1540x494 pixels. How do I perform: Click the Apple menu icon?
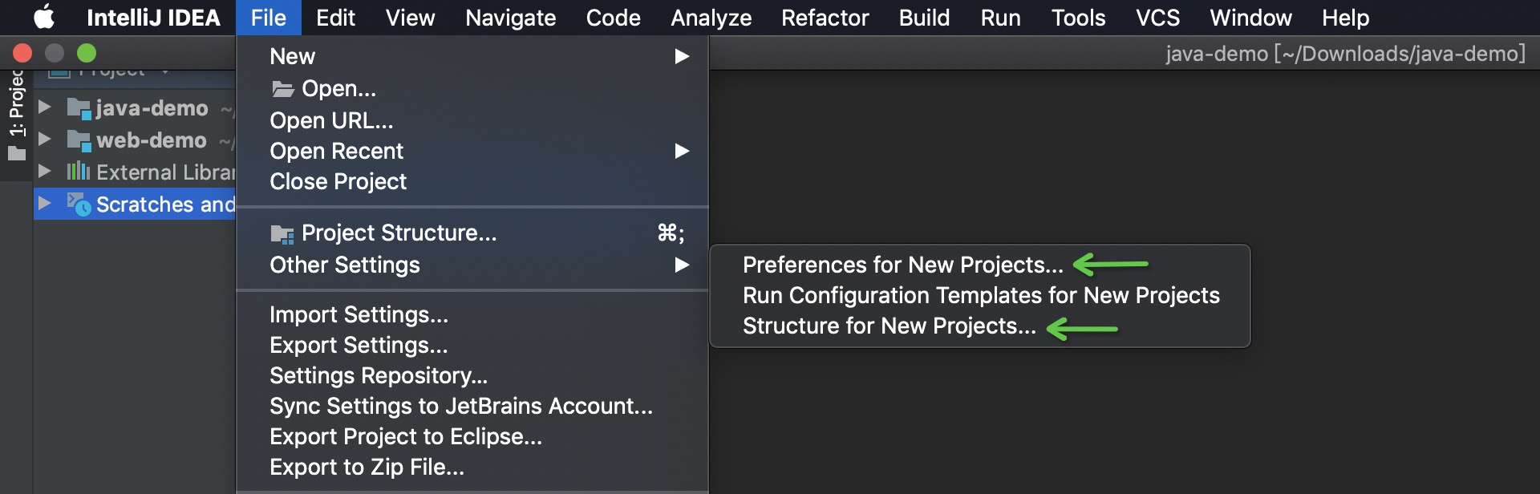44,17
